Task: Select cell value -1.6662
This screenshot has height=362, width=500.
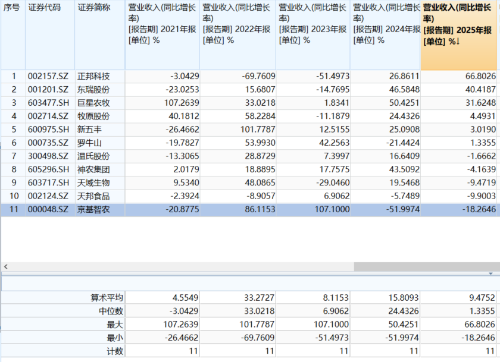Action: click(482, 156)
